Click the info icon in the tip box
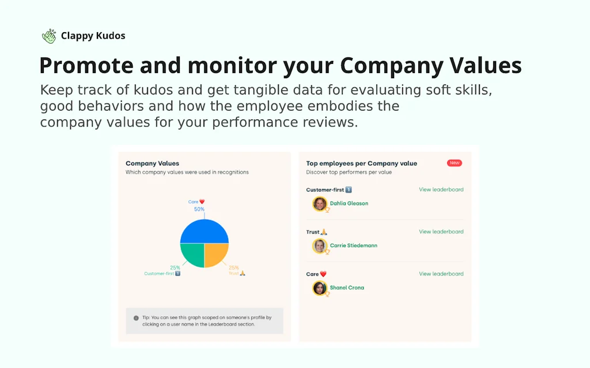 (136, 317)
